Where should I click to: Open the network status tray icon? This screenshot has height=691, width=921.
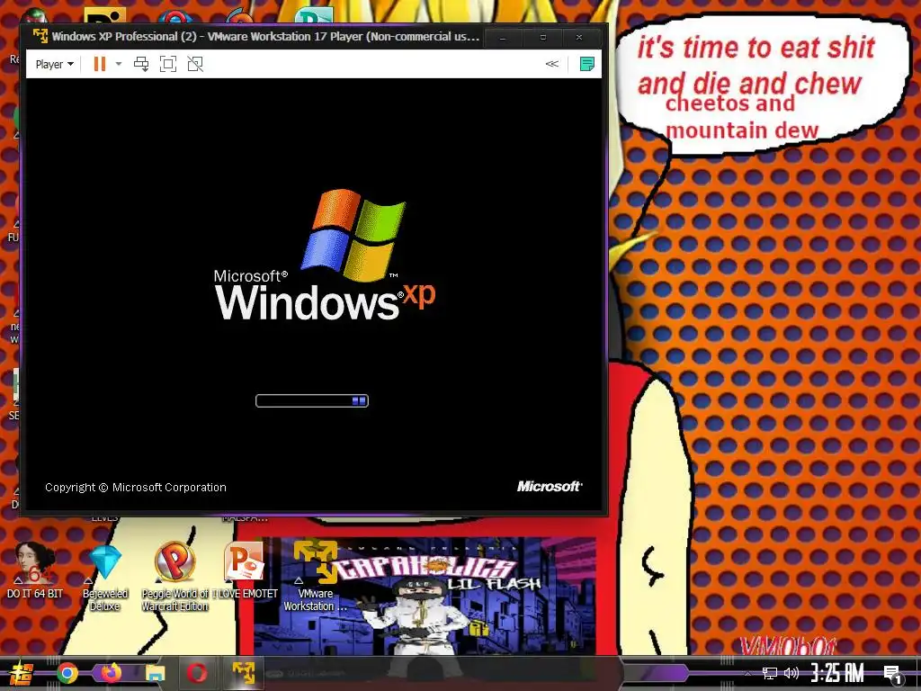coord(770,673)
